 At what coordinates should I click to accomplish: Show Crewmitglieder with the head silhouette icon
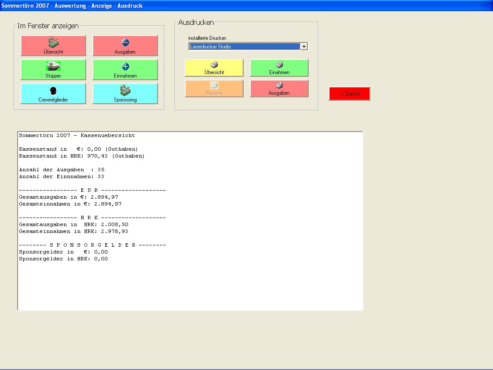(53, 93)
